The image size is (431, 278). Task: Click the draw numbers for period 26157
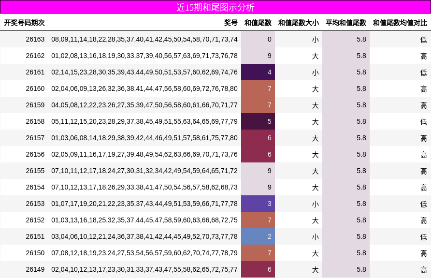tap(144, 138)
